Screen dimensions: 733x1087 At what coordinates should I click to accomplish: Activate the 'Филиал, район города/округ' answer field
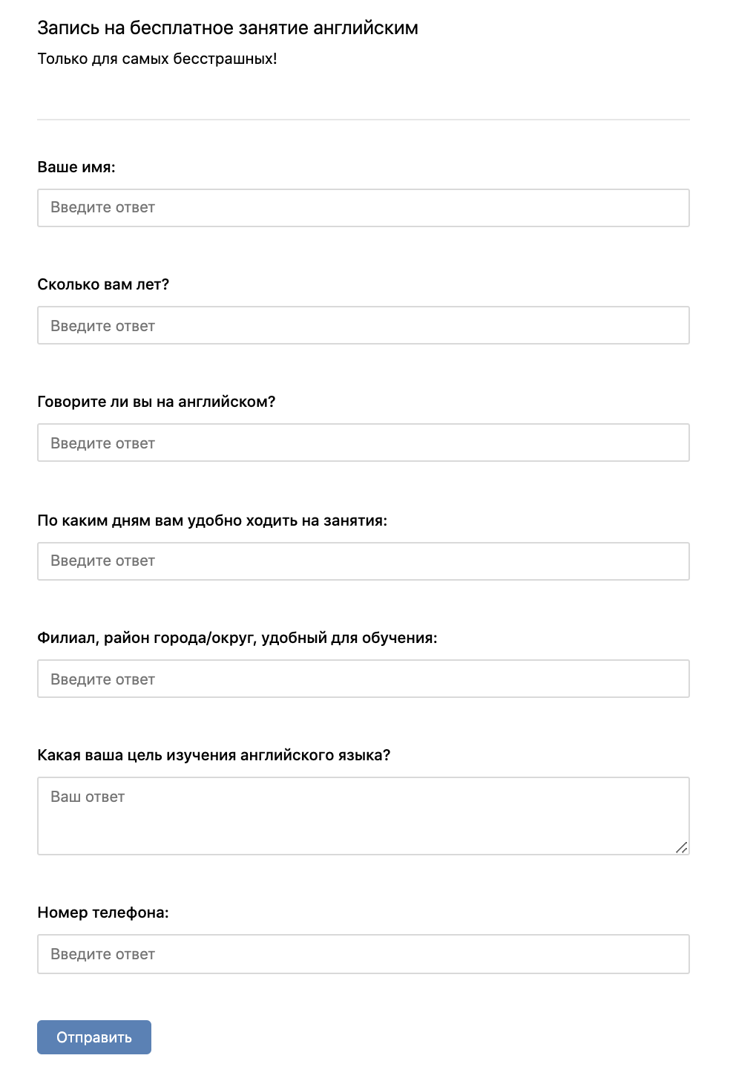364,679
